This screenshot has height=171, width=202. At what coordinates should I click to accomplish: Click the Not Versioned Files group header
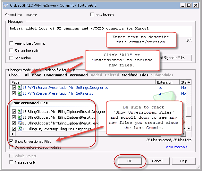tap(30, 103)
